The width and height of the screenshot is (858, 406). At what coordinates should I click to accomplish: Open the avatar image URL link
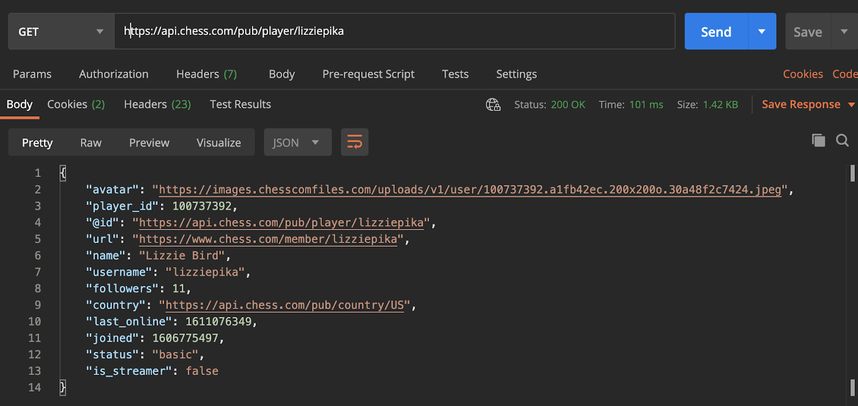tap(470, 190)
